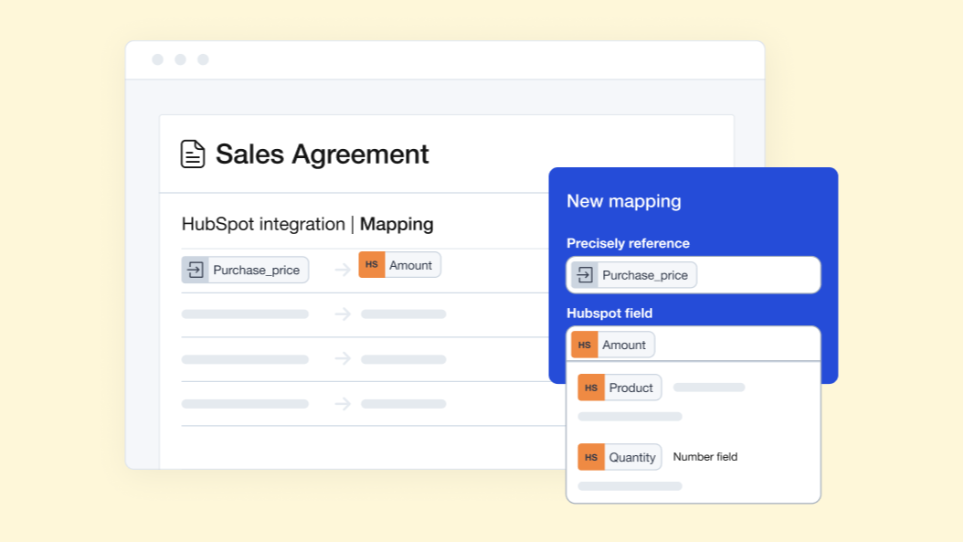Click the import icon inside the Precisely reference field

[x=585, y=275]
